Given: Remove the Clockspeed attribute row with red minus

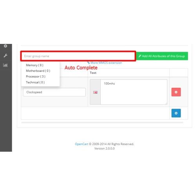Looking at the screenshot, I should [x=176, y=92].
